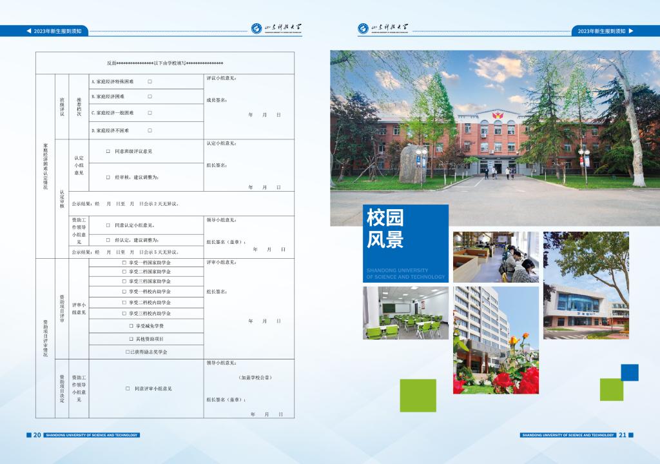The image size is (660, 464).
Task: Click the right-pointing arrow in right header banner
Action: point(631,31)
